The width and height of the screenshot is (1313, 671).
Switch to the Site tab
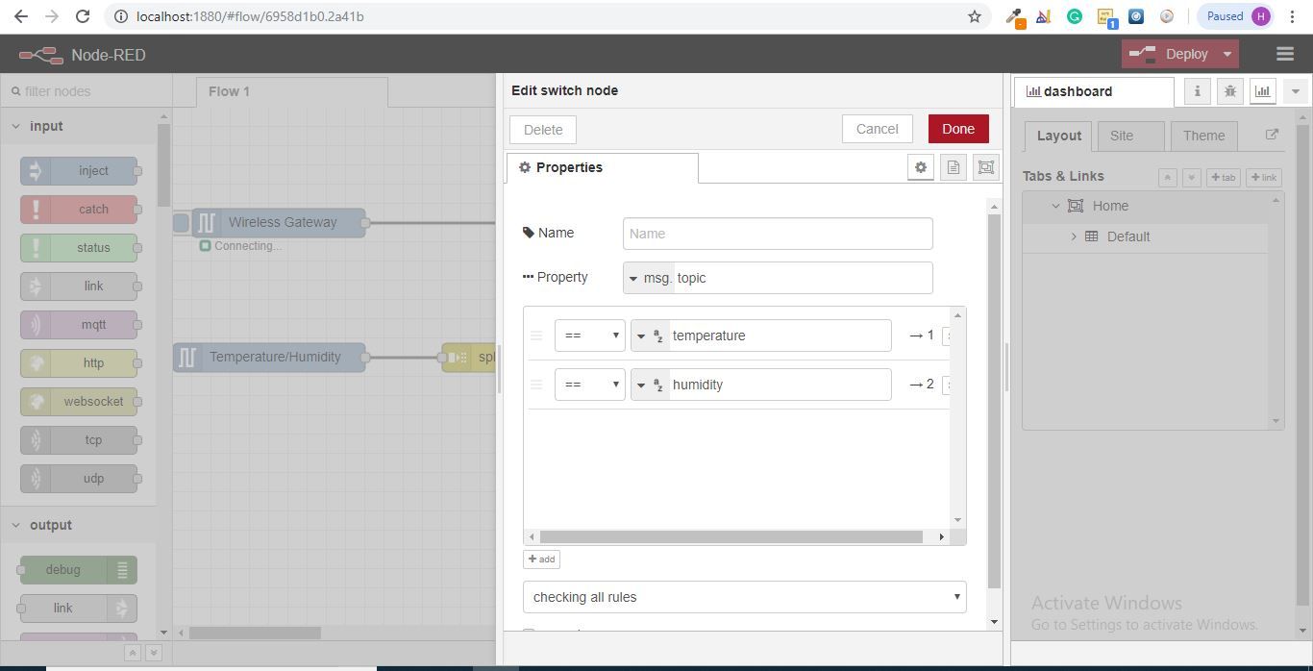coord(1122,136)
